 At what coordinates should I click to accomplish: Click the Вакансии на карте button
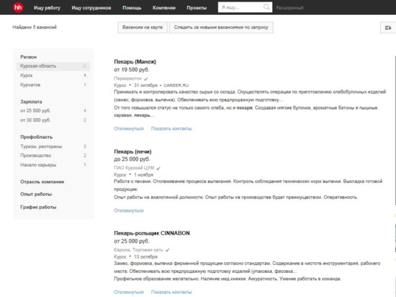click(143, 28)
